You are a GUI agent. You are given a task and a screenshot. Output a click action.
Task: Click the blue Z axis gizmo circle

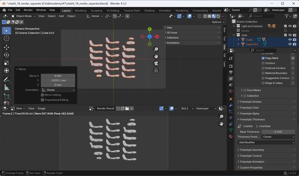point(149,37)
